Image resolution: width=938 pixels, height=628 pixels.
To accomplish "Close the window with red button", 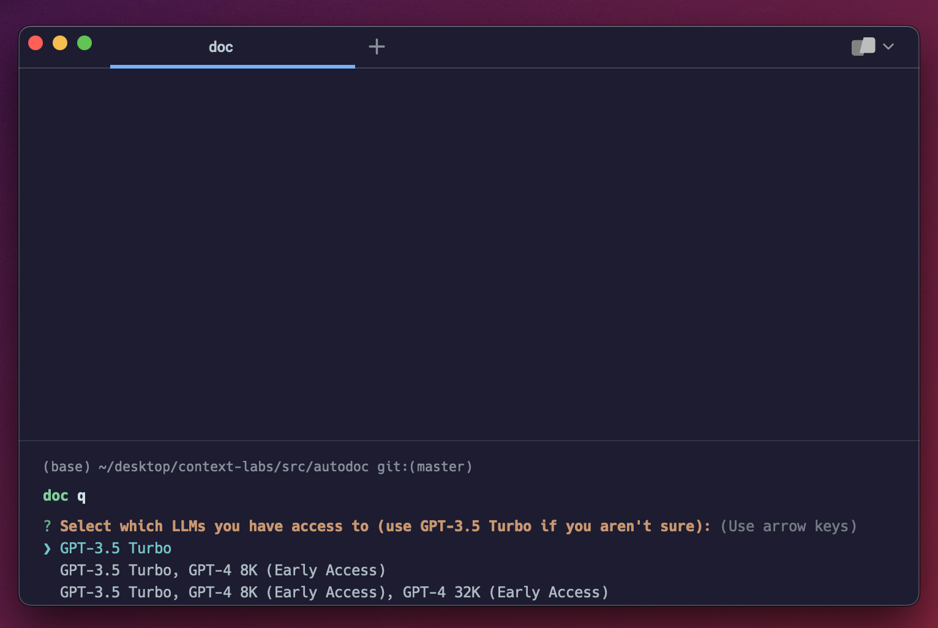I will [x=36, y=43].
